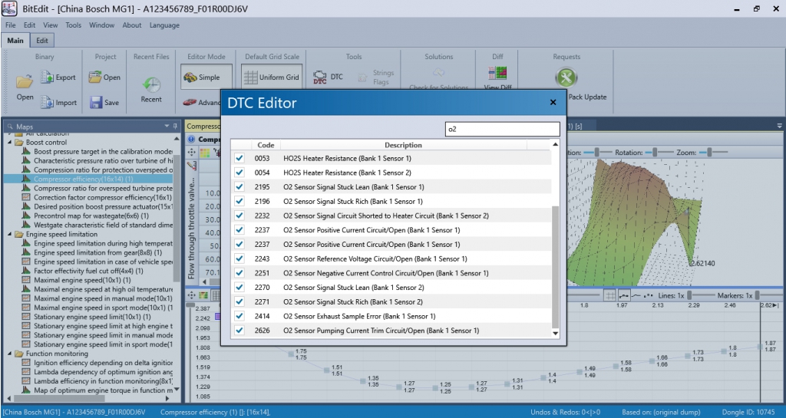This screenshot has width=786, height=418.
Task: Select Engine speed limitation from gear(8x8)
Action: 97,252
